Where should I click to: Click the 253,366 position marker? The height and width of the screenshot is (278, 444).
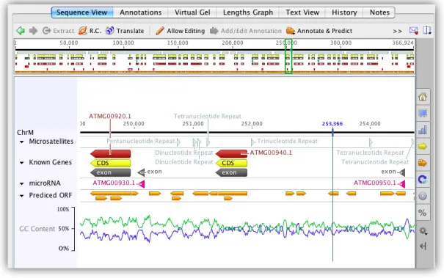click(332, 124)
